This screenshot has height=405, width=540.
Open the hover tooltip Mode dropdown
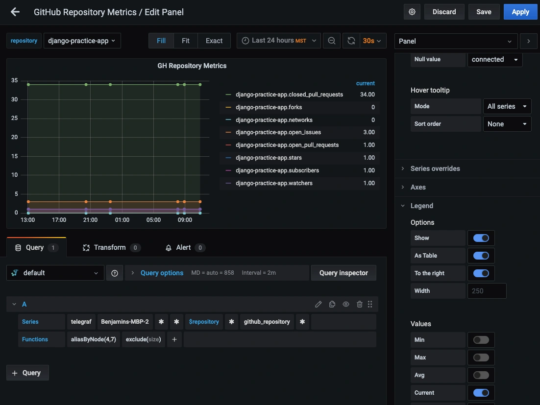507,106
